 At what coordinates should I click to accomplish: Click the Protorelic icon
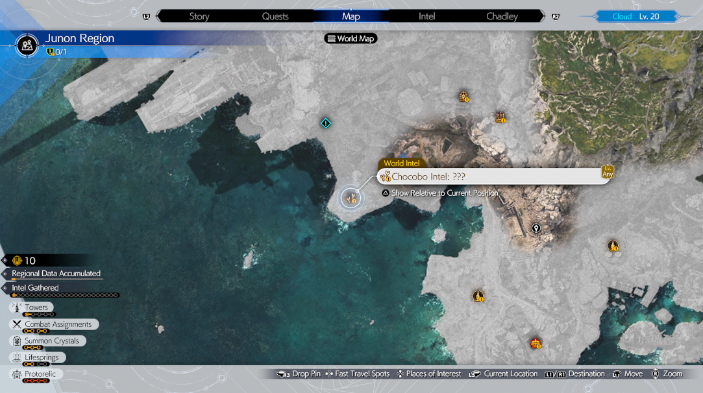pos(17,374)
